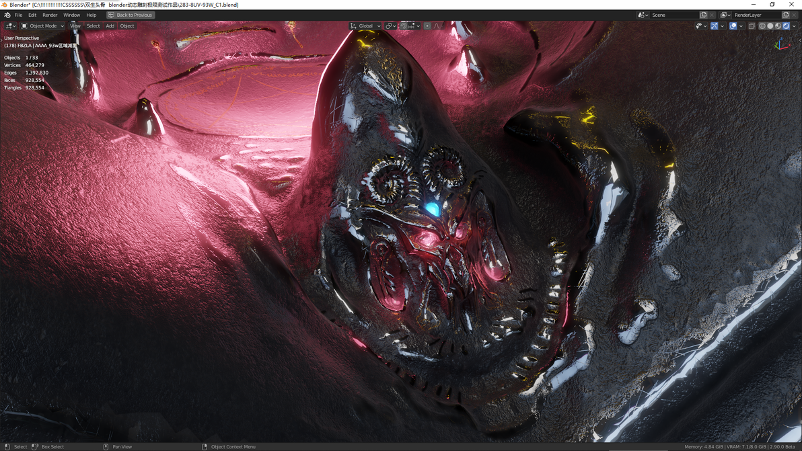Viewport: 802px width, 451px height.
Task: Click the Blender logo menu icon
Action: (7, 15)
